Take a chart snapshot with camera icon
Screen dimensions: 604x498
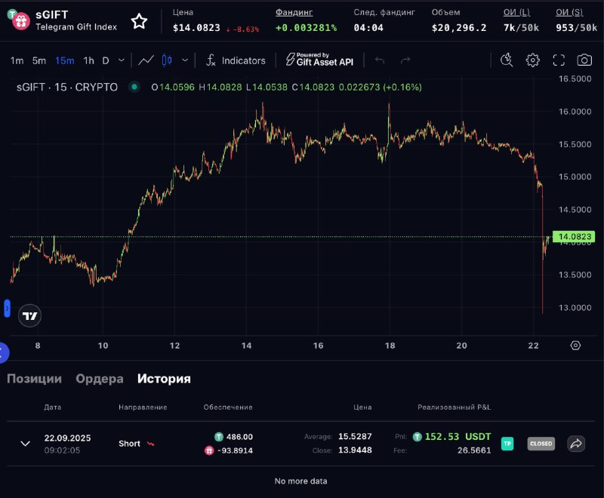(x=584, y=60)
